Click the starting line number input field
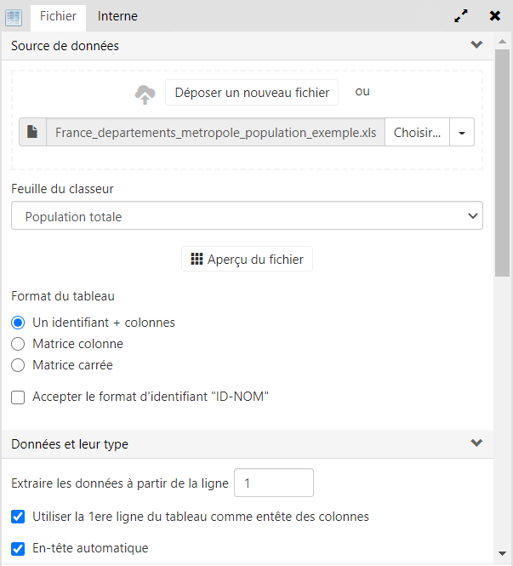513x566 pixels. click(x=273, y=483)
